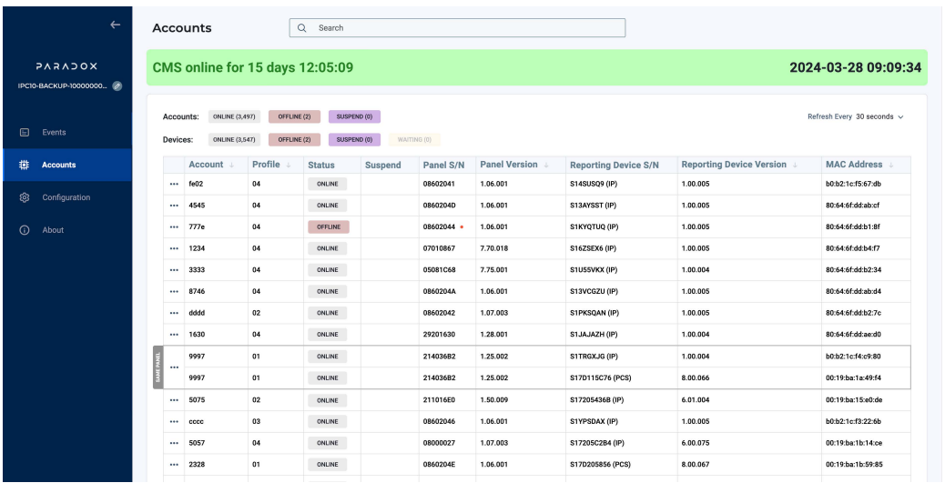The height and width of the screenshot is (483, 945).
Task: Open the Refresh Every 30 seconds dropdown
Action: point(867,116)
